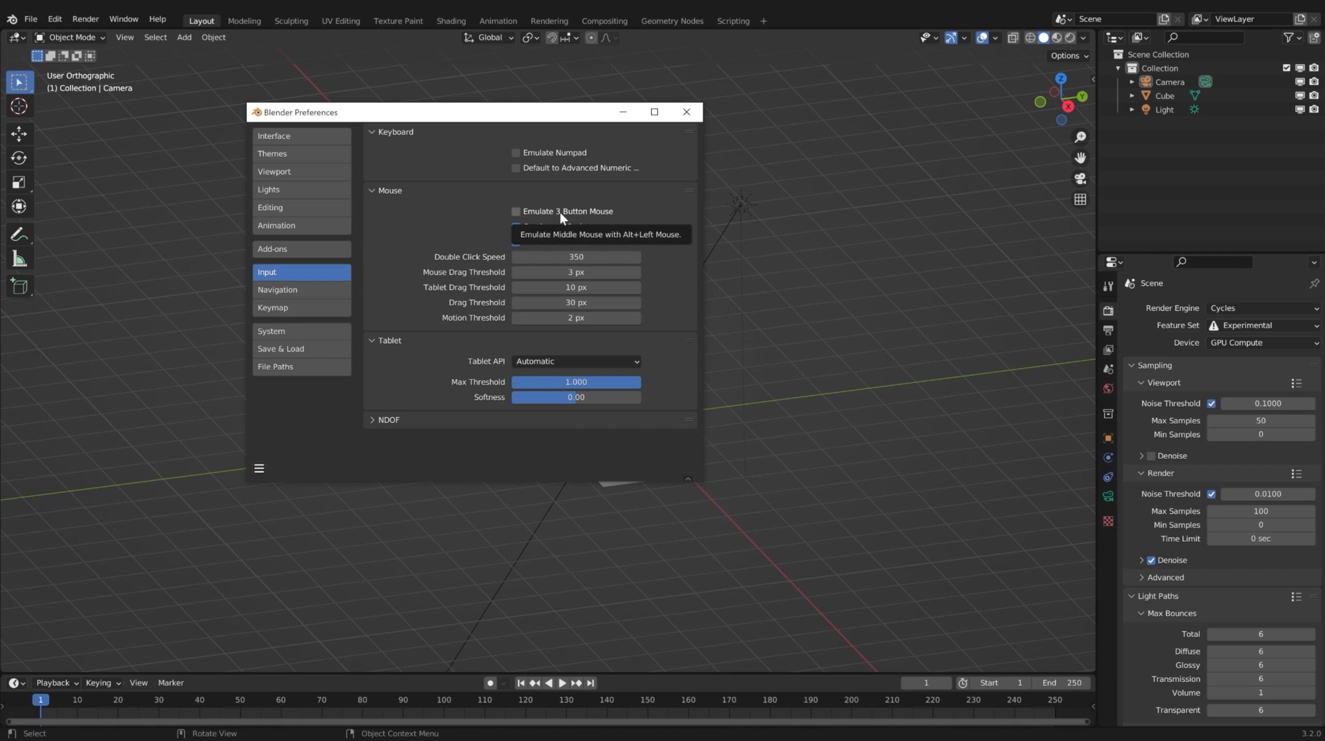Exclude Collection from view layer checkbox

1286,68
